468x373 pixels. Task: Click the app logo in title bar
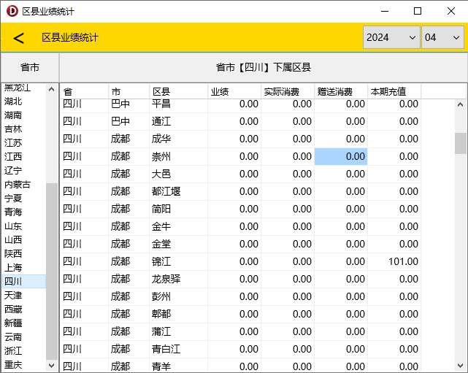pos(11,11)
